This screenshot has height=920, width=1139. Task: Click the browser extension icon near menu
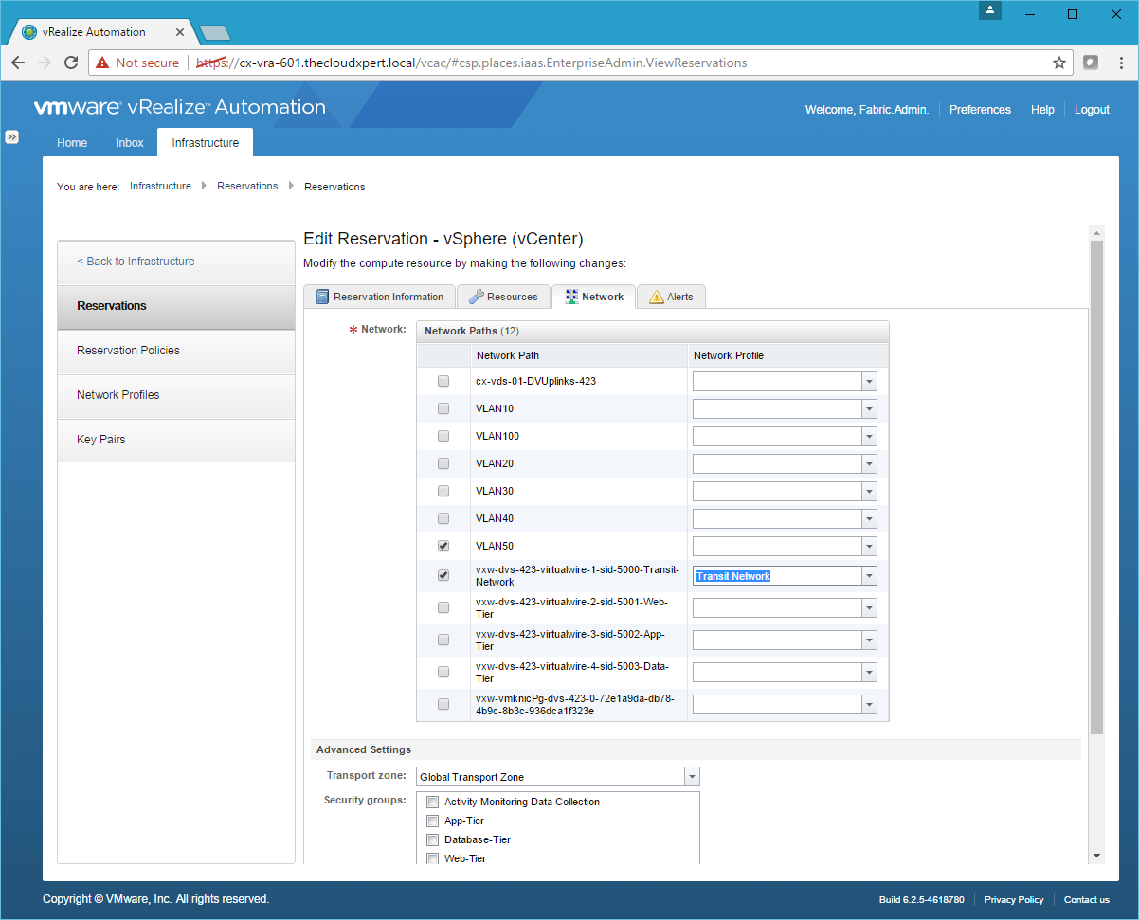[1091, 63]
